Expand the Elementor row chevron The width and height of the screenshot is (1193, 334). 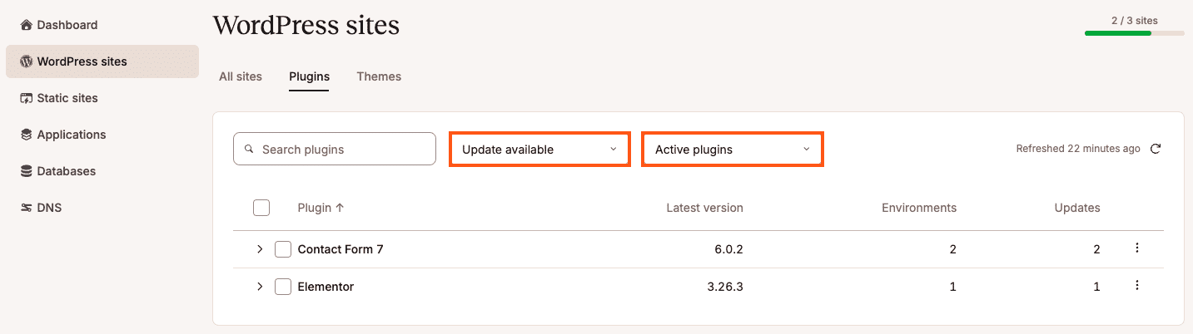coord(260,287)
